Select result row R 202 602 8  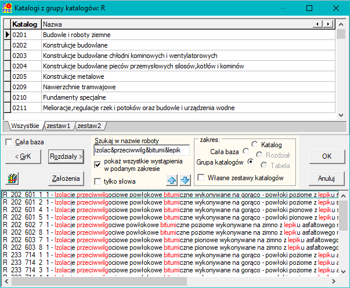(x=170, y=232)
